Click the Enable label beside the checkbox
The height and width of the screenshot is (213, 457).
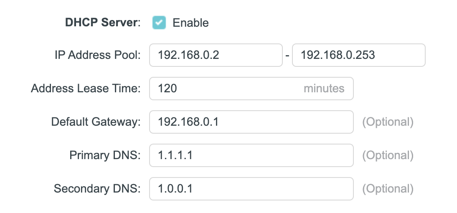190,23
